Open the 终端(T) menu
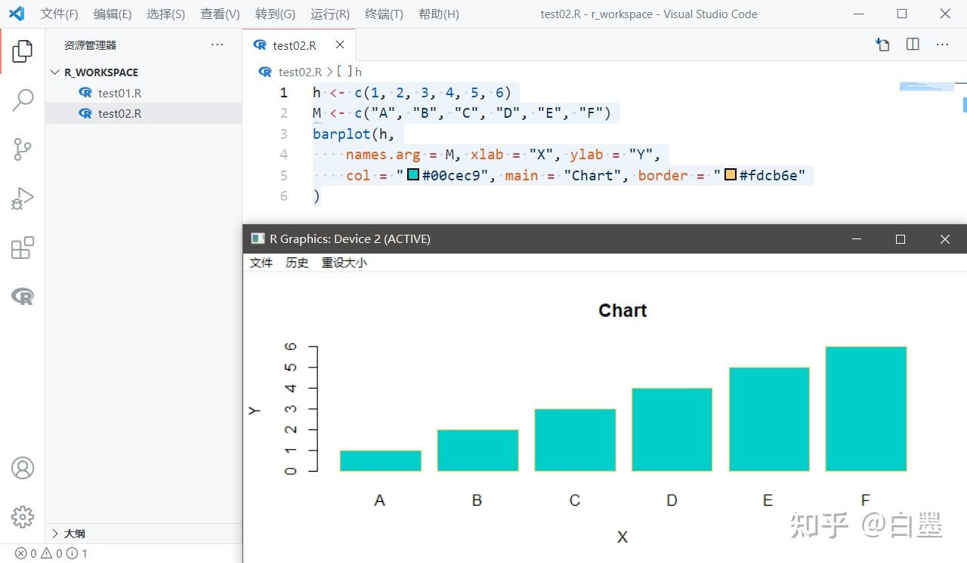 pos(384,14)
